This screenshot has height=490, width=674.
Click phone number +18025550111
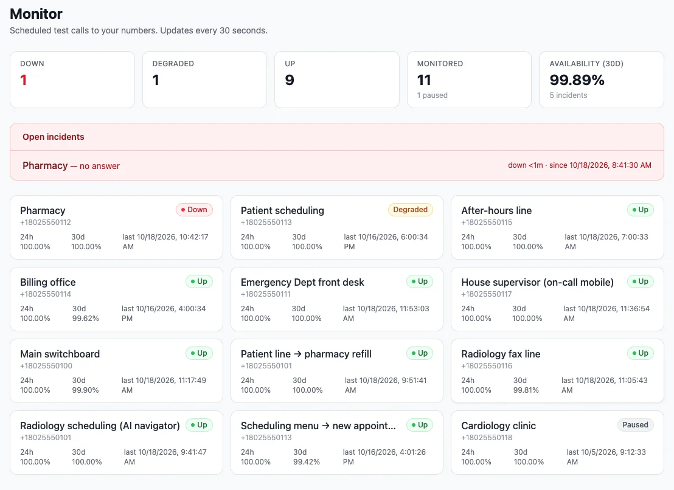pyautogui.click(x=266, y=294)
